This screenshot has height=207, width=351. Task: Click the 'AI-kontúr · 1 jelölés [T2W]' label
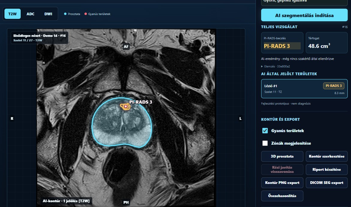[66, 201]
